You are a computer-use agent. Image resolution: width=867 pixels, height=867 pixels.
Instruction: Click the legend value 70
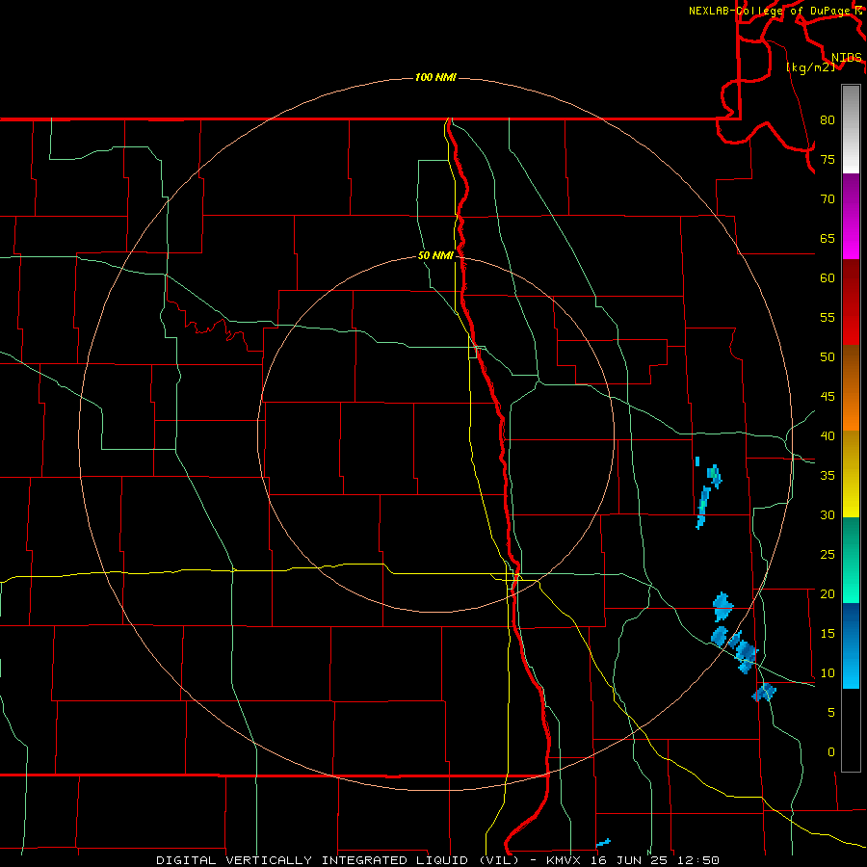point(828,199)
